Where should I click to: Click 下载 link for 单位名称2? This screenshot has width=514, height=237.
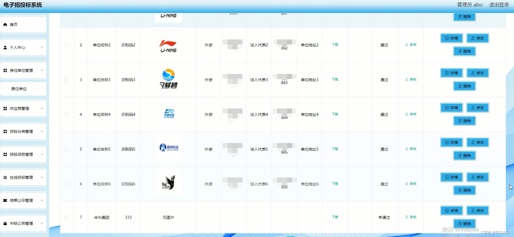tap(335, 45)
